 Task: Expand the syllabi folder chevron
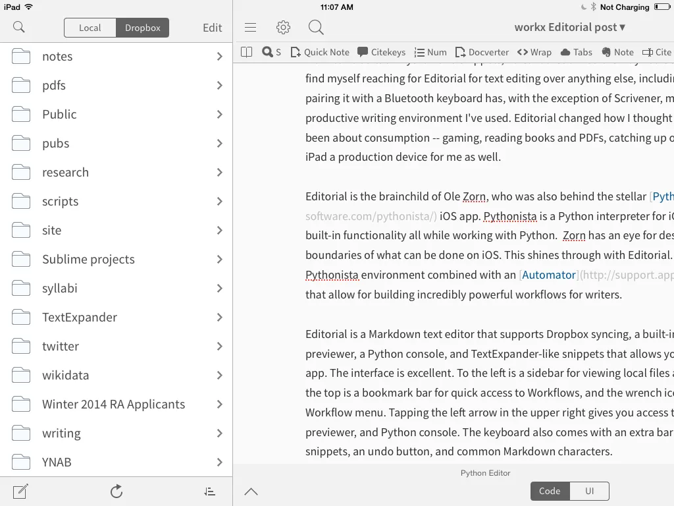[220, 289]
